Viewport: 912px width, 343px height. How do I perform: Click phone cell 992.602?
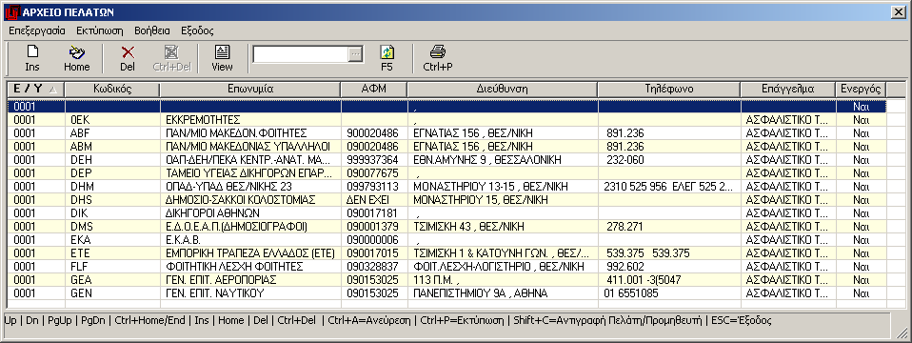pyautogui.click(x=669, y=267)
